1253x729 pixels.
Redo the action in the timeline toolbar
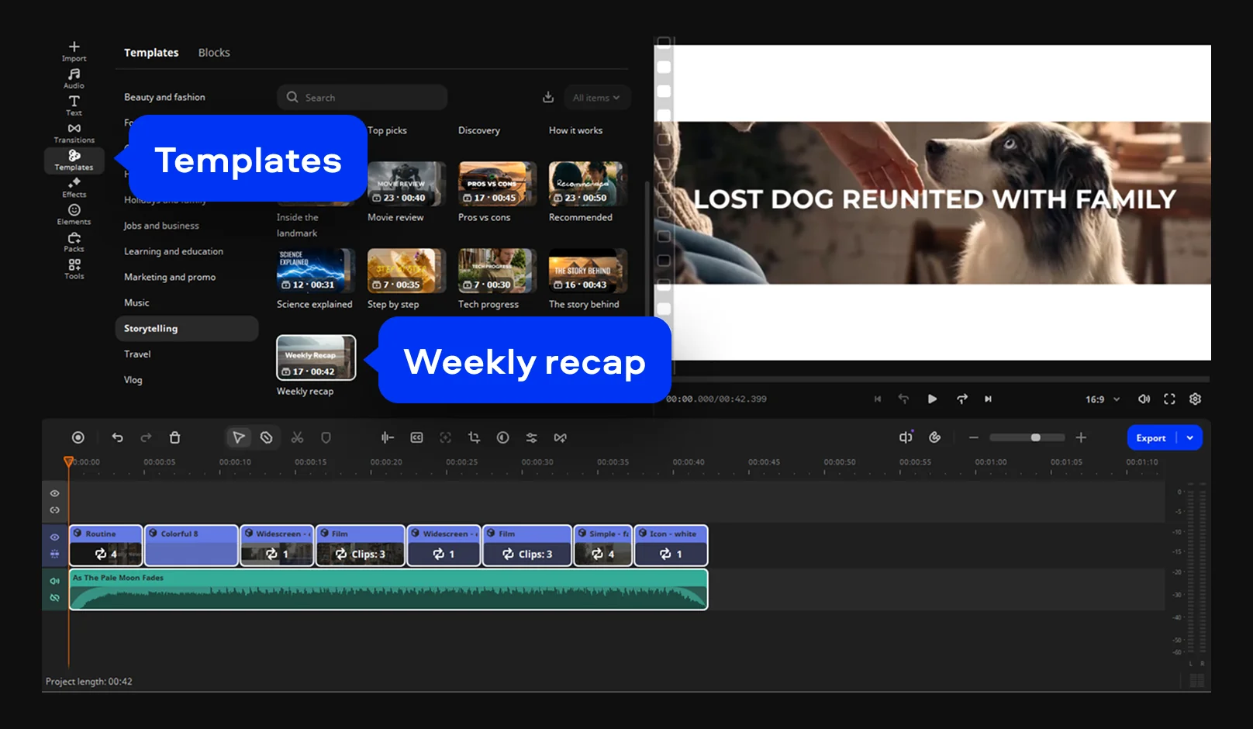tap(146, 437)
